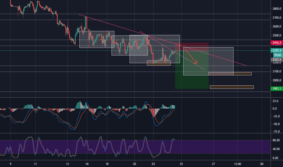
Task: Click the 2100.0 price axis label
Action: click(x=277, y=71)
